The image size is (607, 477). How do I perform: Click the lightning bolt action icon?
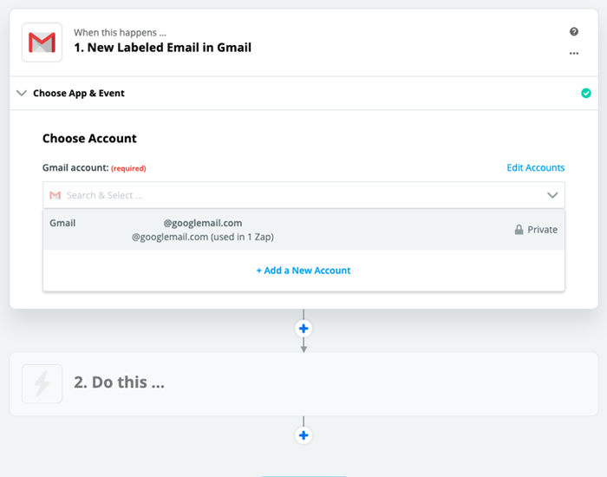[42, 383]
